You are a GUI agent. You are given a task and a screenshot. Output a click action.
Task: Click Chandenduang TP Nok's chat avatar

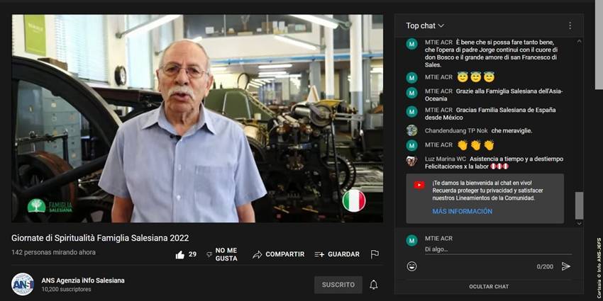pos(412,130)
